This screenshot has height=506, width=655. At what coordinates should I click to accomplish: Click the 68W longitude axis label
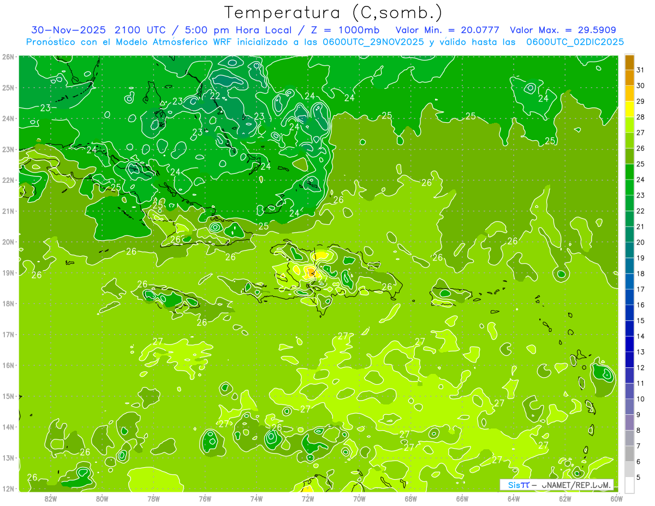tap(411, 498)
